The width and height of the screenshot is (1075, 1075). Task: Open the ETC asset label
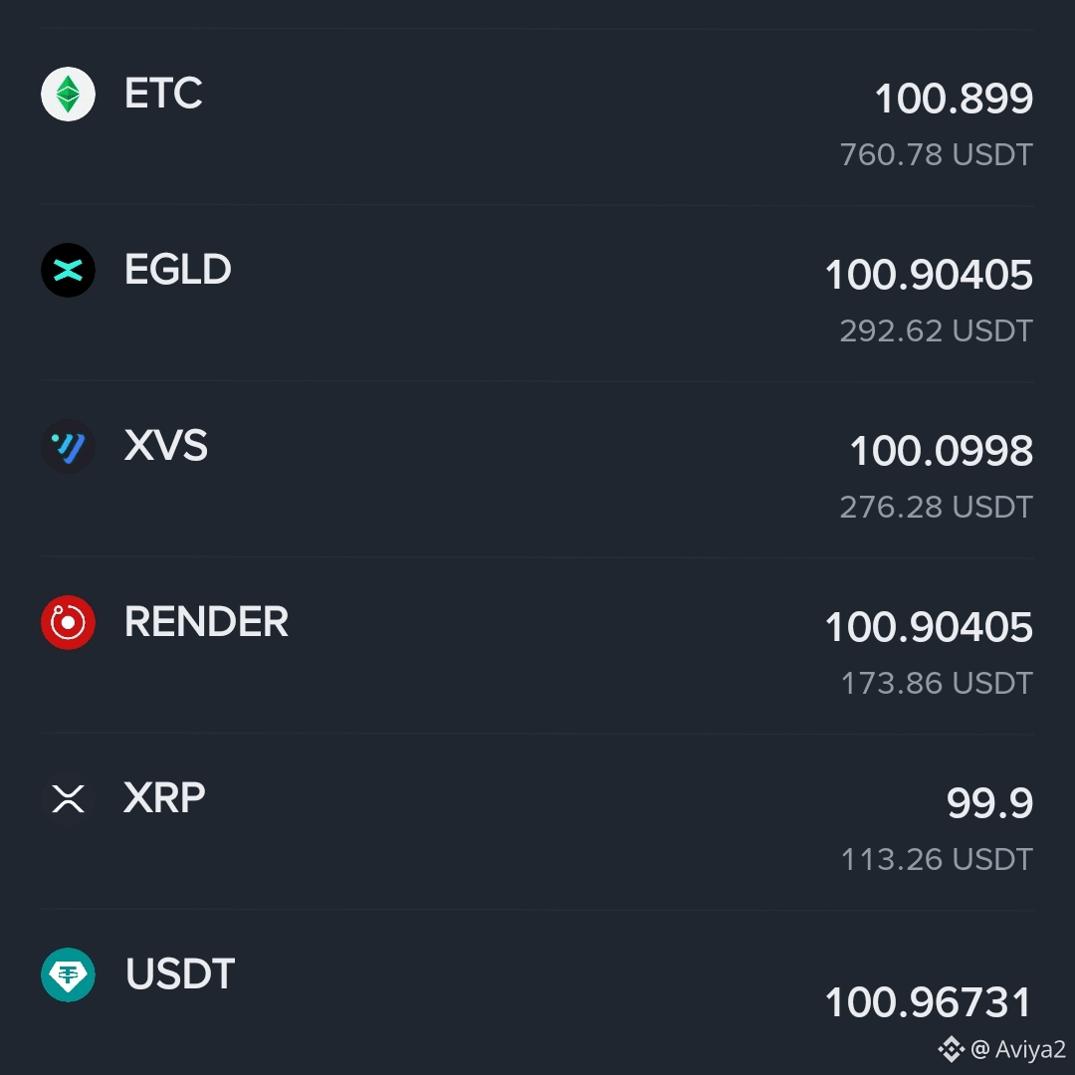[x=163, y=94]
